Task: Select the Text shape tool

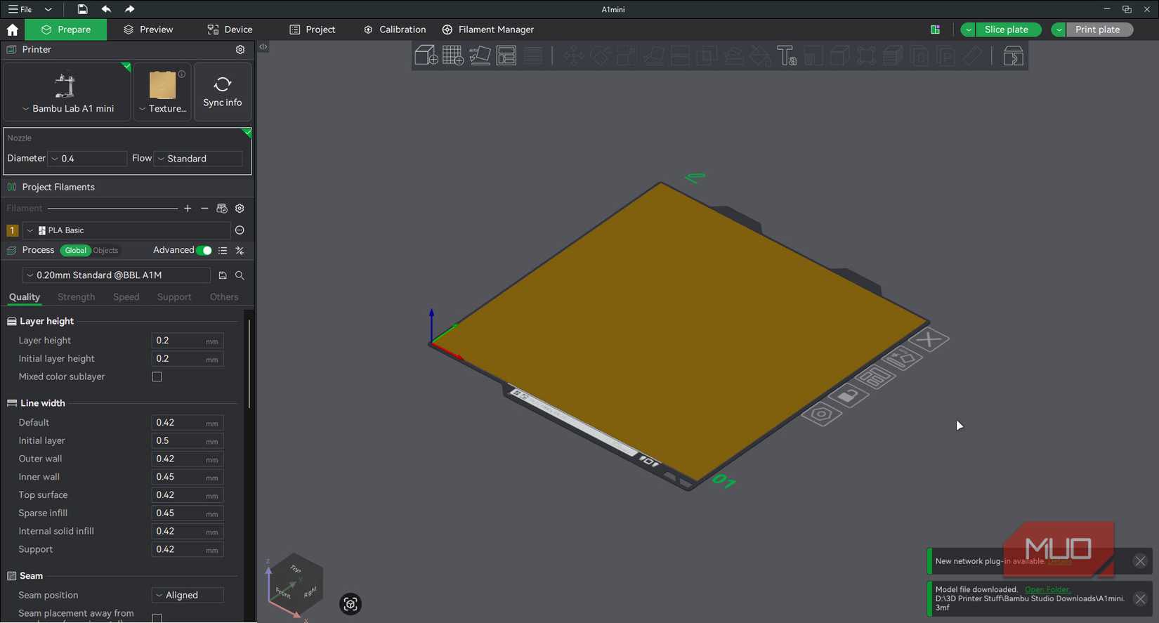Action: coord(787,55)
